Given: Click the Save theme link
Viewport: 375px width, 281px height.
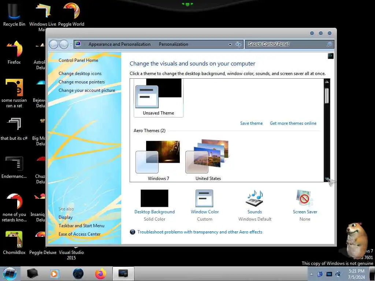Looking at the screenshot, I should [251, 123].
